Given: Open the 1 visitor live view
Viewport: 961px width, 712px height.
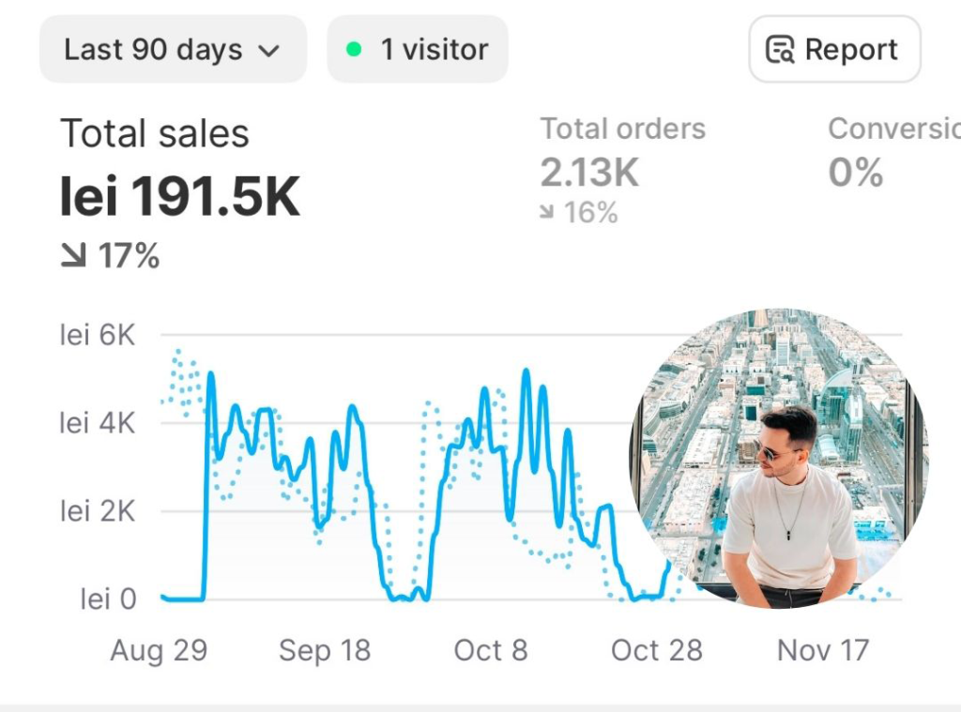Looking at the screenshot, I should tap(418, 50).
